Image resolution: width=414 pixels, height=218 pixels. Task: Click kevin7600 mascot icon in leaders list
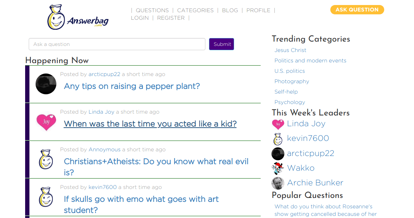coord(278,139)
